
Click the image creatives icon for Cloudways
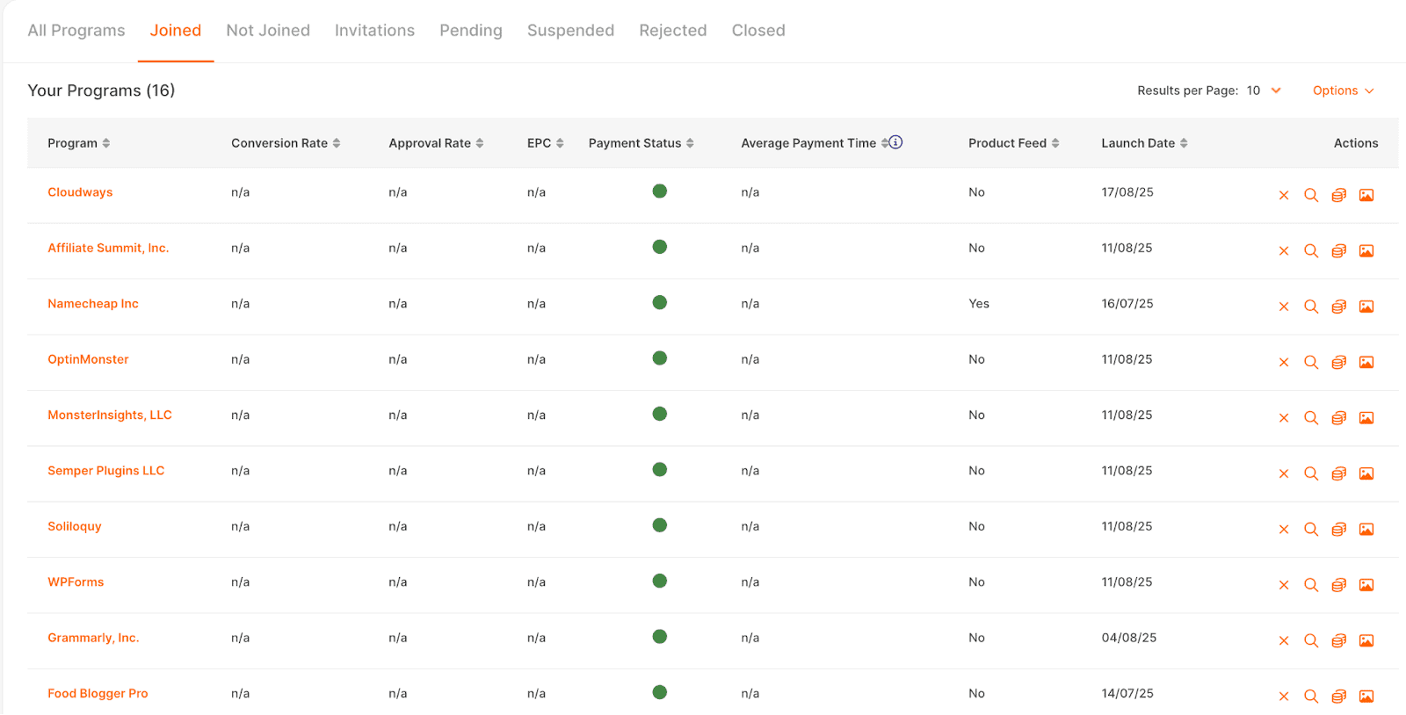[x=1366, y=195]
